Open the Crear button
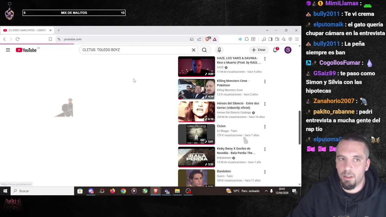 pyautogui.click(x=259, y=50)
